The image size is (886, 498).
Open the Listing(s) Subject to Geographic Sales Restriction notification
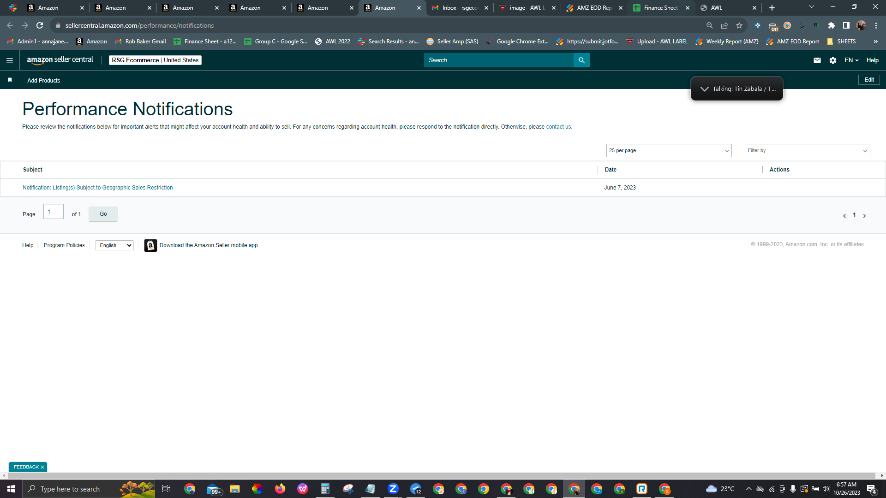98,188
